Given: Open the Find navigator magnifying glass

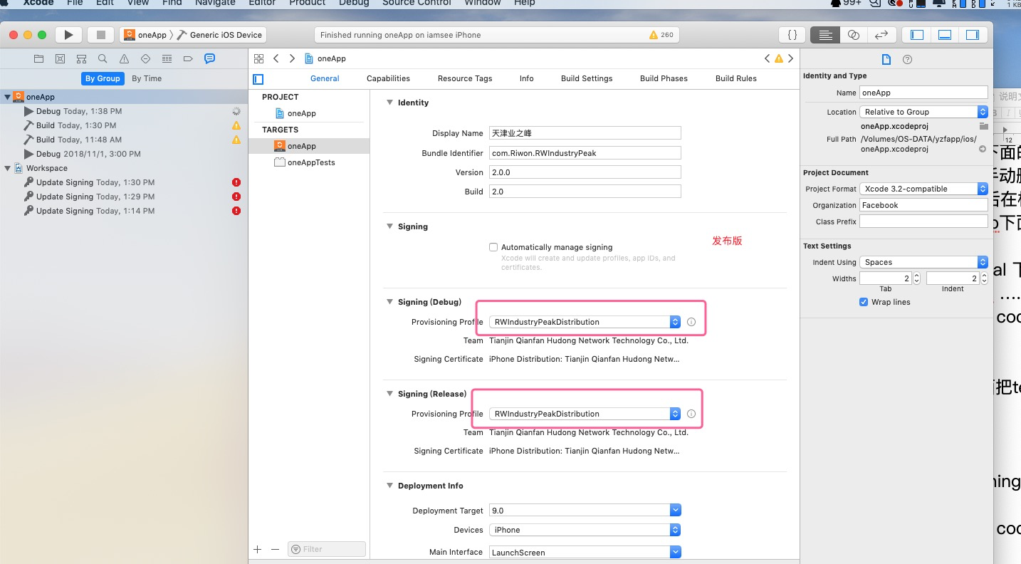Looking at the screenshot, I should tap(103, 58).
